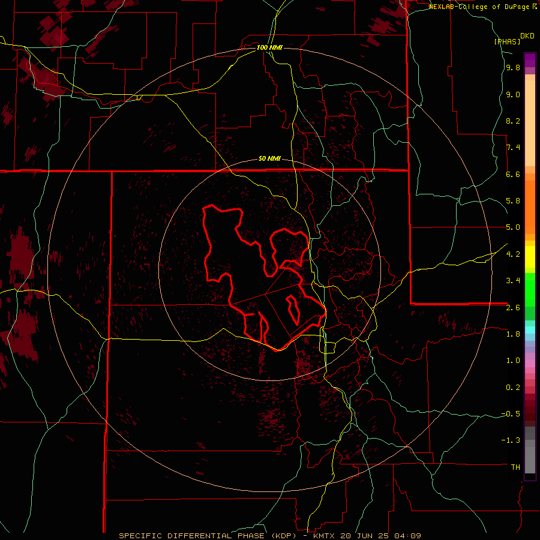Click the 9.0 value on the legend
Image resolution: width=540 pixels, height=540 pixels.
click(513, 94)
